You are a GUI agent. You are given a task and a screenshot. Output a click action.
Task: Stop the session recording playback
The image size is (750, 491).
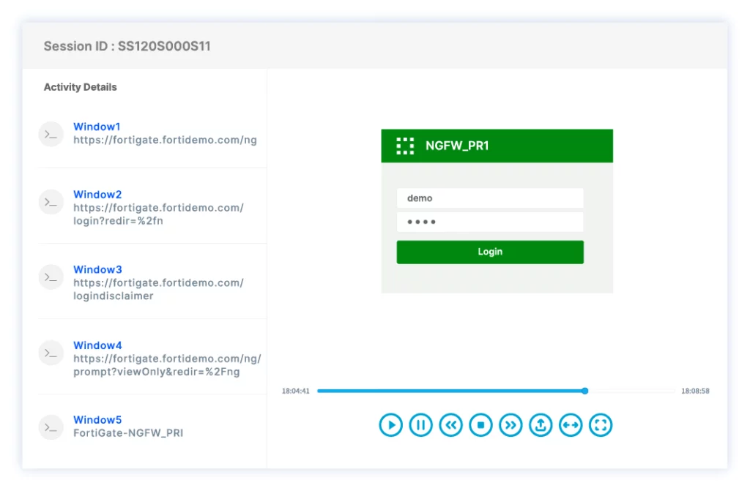480,425
